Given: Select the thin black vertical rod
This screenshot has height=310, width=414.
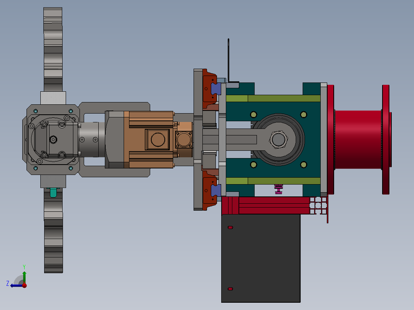Looking at the screenshot, I should tap(229, 60).
